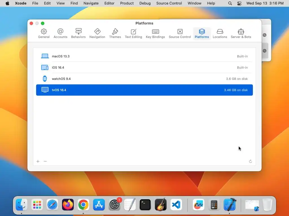This screenshot has height=216, width=289.
Task: Open the minimized window thumbnail in Dock
Action: tap(252, 205)
